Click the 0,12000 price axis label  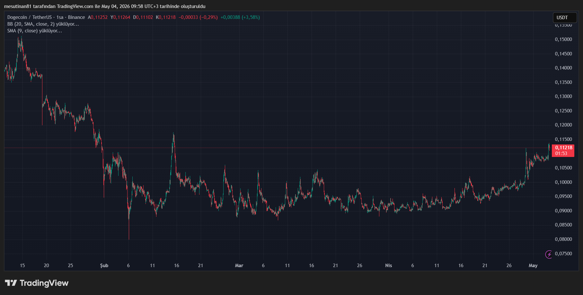tap(563, 125)
